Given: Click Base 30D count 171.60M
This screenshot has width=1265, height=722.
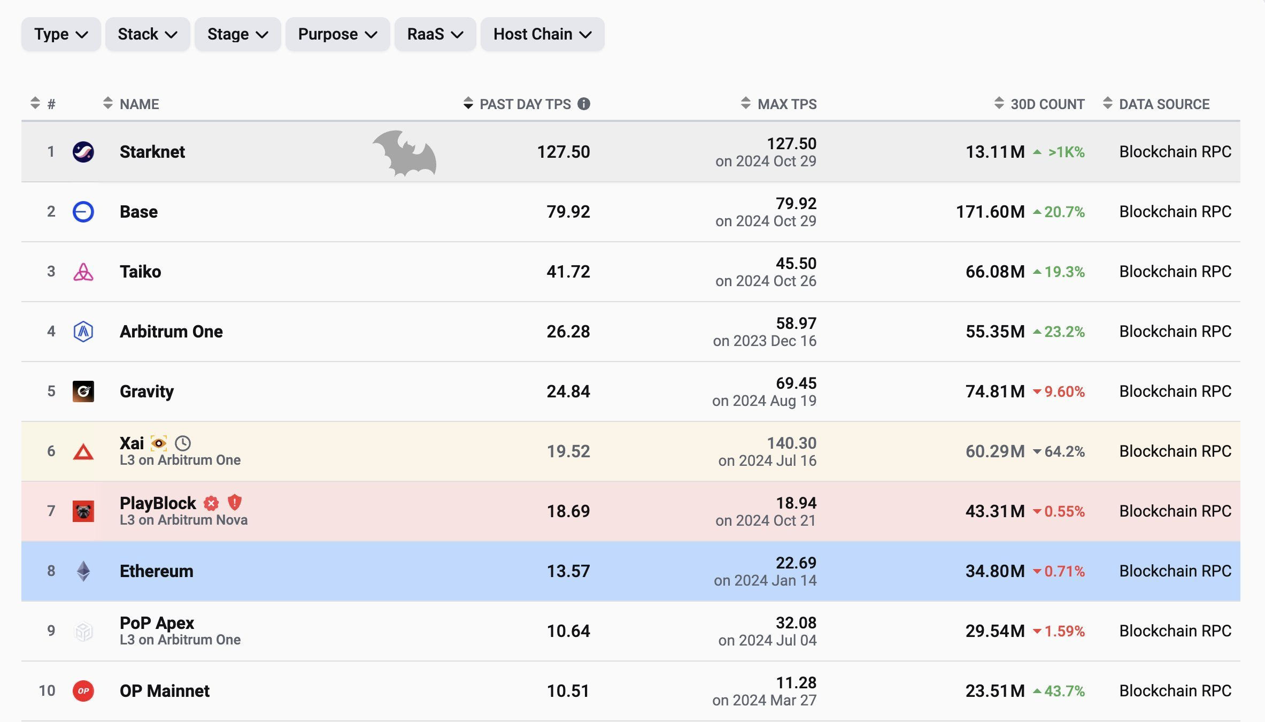Looking at the screenshot, I should pyautogui.click(x=991, y=212).
